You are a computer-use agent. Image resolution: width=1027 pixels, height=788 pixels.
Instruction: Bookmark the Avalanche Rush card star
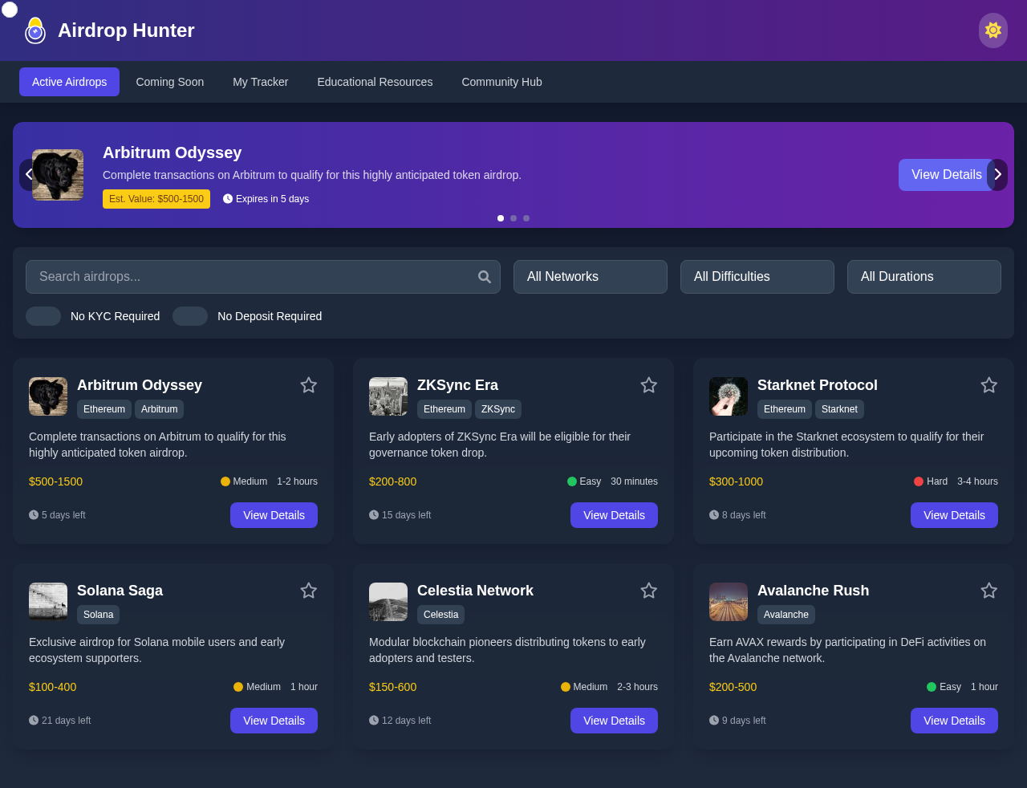point(988,591)
